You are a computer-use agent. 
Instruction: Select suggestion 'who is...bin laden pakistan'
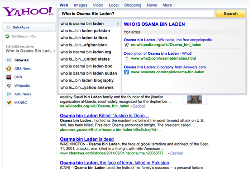click(90, 31)
